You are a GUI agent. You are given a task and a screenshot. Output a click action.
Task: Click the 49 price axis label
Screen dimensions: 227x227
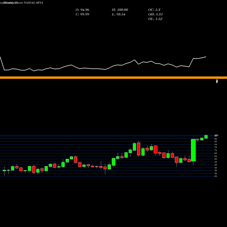point(216,165)
